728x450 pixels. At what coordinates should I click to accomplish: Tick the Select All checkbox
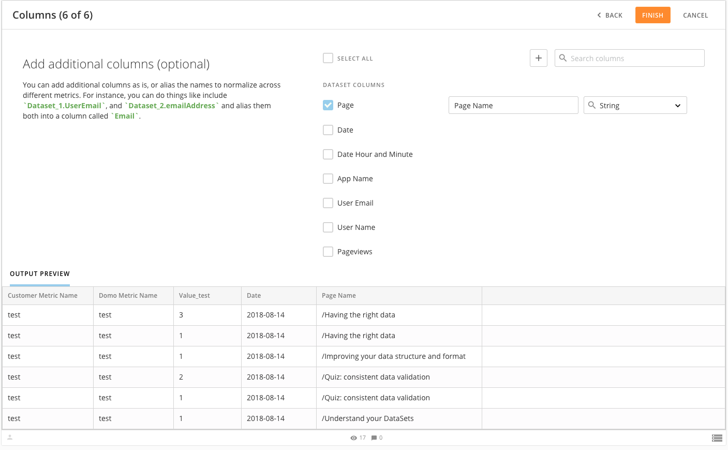click(x=328, y=58)
